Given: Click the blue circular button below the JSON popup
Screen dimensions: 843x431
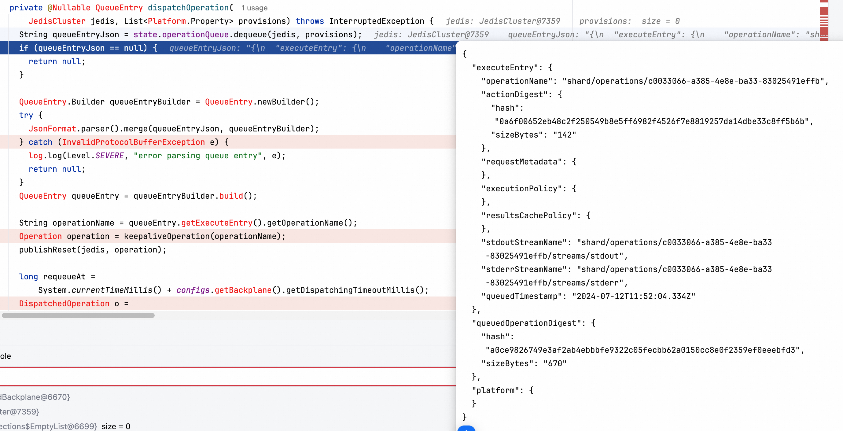Looking at the screenshot, I should pyautogui.click(x=466, y=428).
